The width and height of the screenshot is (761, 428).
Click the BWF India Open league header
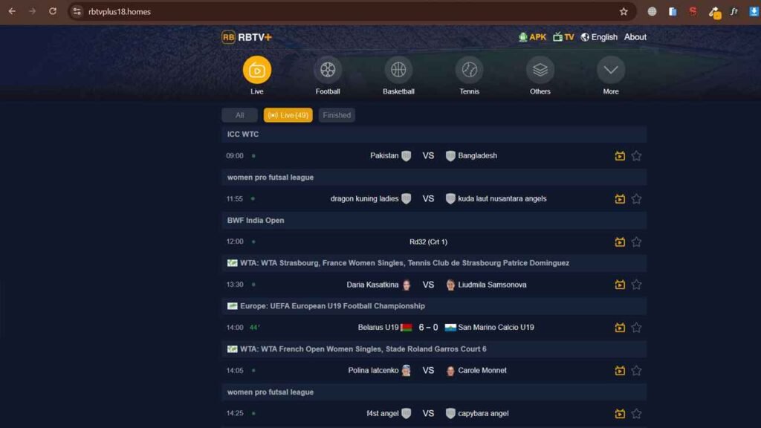coord(434,220)
